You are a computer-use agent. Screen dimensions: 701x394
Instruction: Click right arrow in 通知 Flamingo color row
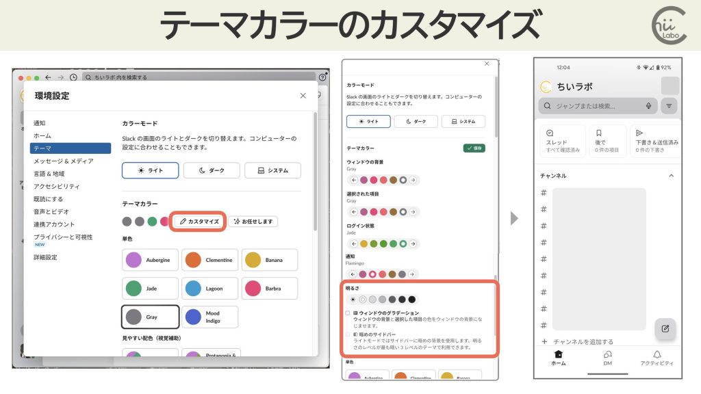click(411, 274)
